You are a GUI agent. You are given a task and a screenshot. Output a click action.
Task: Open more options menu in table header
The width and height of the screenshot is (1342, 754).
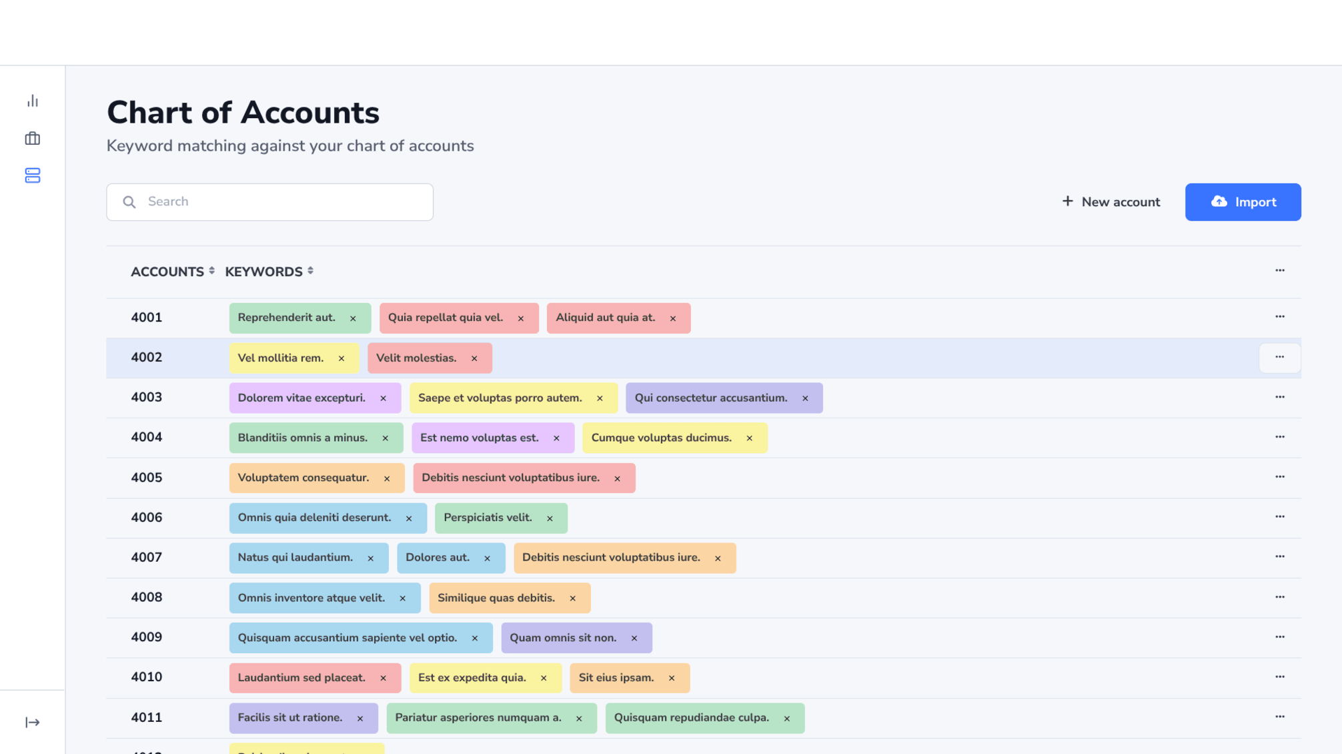pyautogui.click(x=1279, y=270)
